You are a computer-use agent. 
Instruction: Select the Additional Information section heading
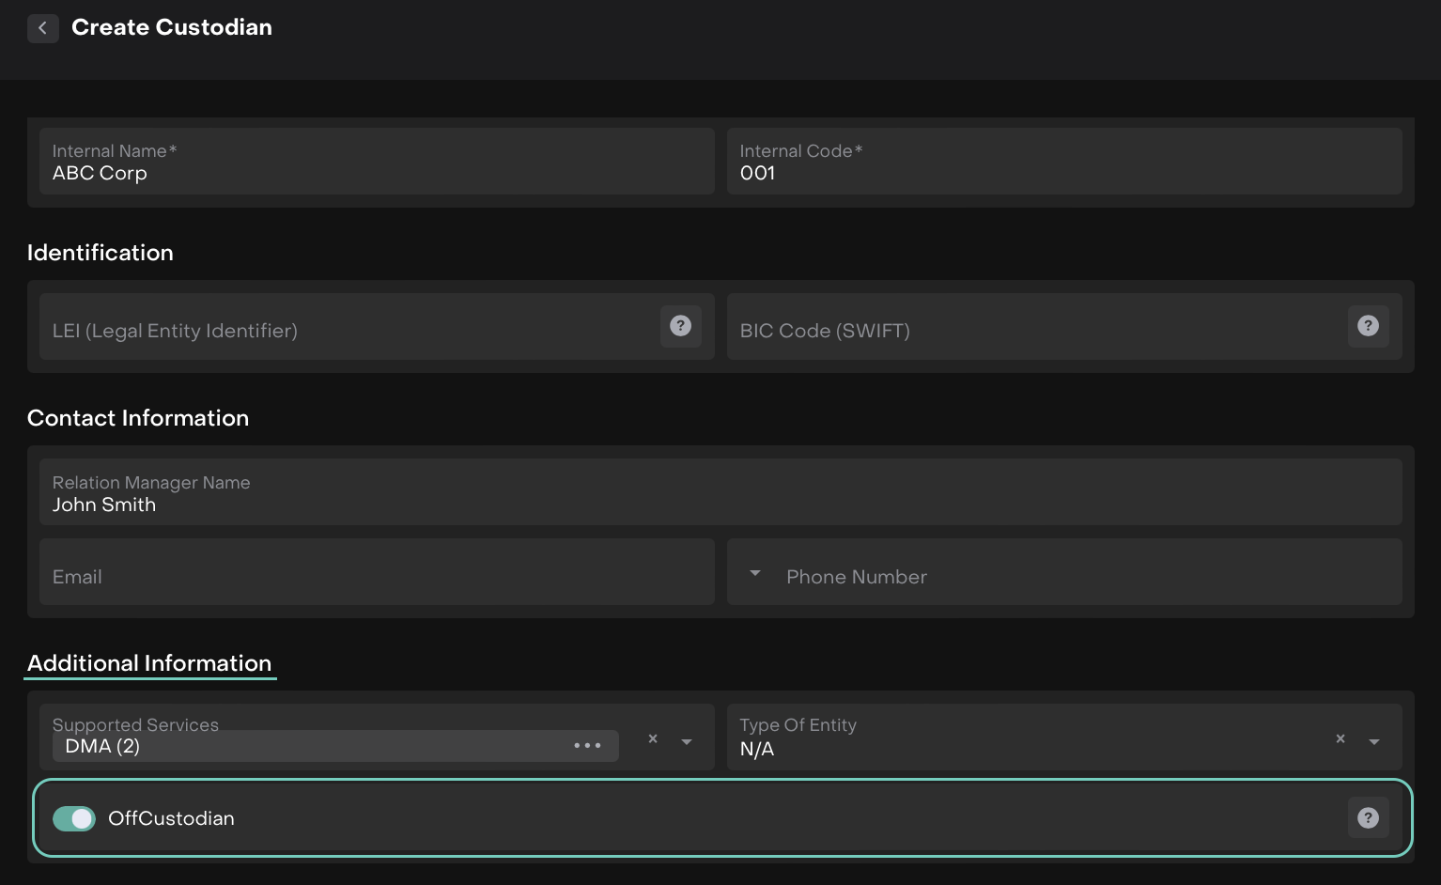[x=149, y=663]
